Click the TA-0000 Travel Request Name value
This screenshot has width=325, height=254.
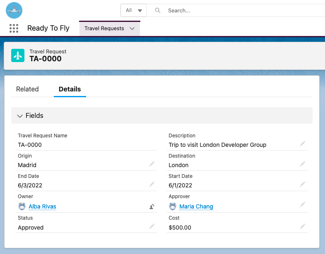30,145
